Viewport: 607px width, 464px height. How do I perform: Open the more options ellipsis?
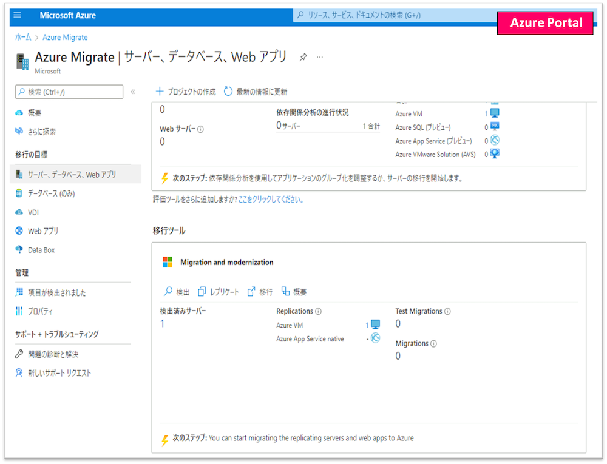[320, 57]
